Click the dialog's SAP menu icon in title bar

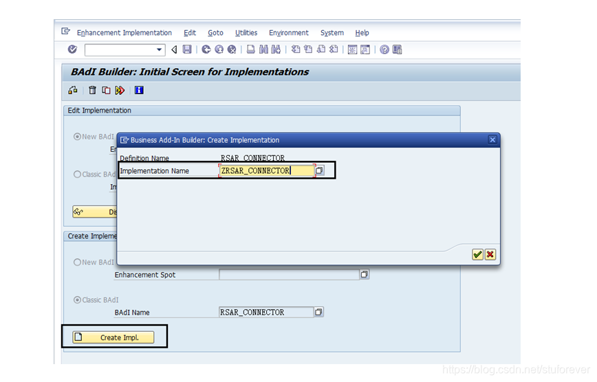(x=124, y=140)
